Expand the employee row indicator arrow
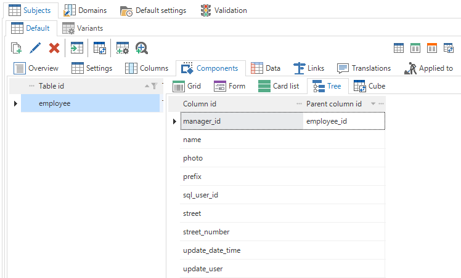 click(x=15, y=103)
